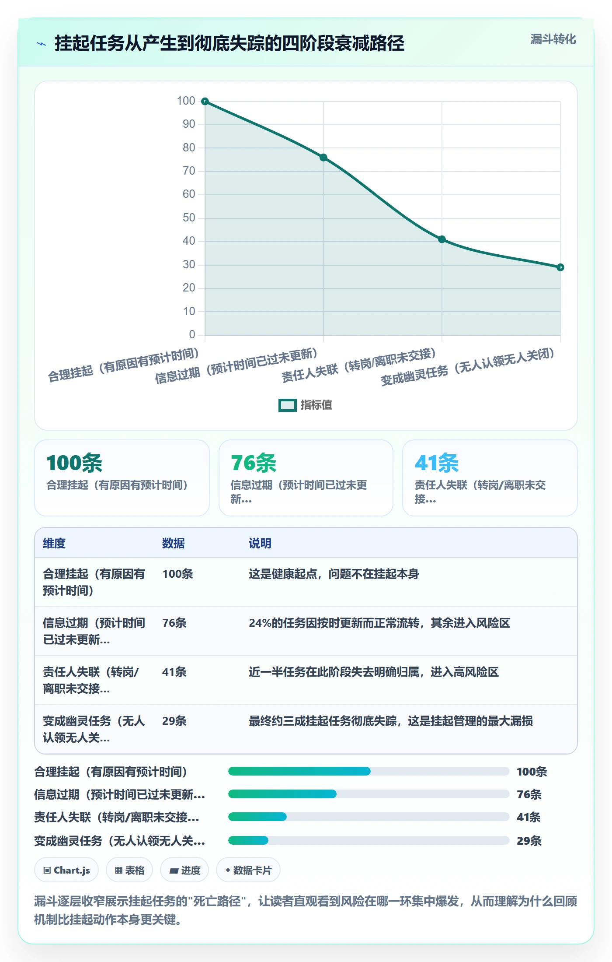This screenshot has width=612, height=962.
Task: Select table cell 76条
Action: 174,623
